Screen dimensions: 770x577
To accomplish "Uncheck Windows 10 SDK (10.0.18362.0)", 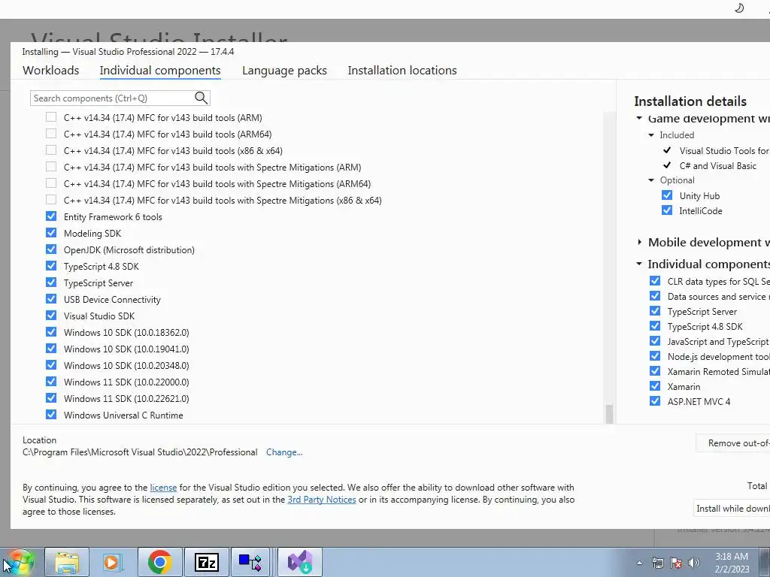I will pos(51,332).
